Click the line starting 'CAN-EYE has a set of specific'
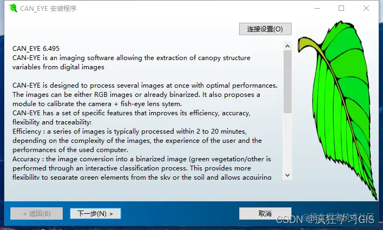The height and width of the screenshot is (230, 383). pos(131,113)
